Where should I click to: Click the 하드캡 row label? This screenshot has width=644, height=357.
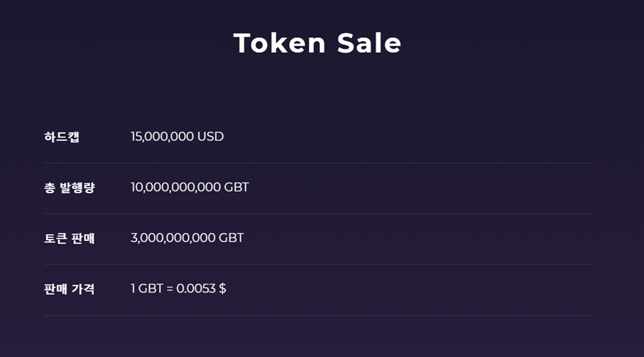coord(62,137)
